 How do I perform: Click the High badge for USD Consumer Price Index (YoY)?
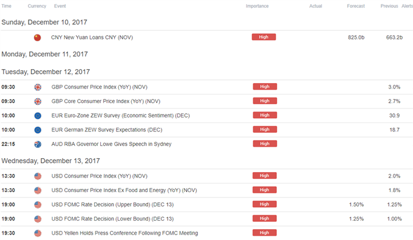pyautogui.click(x=264, y=176)
